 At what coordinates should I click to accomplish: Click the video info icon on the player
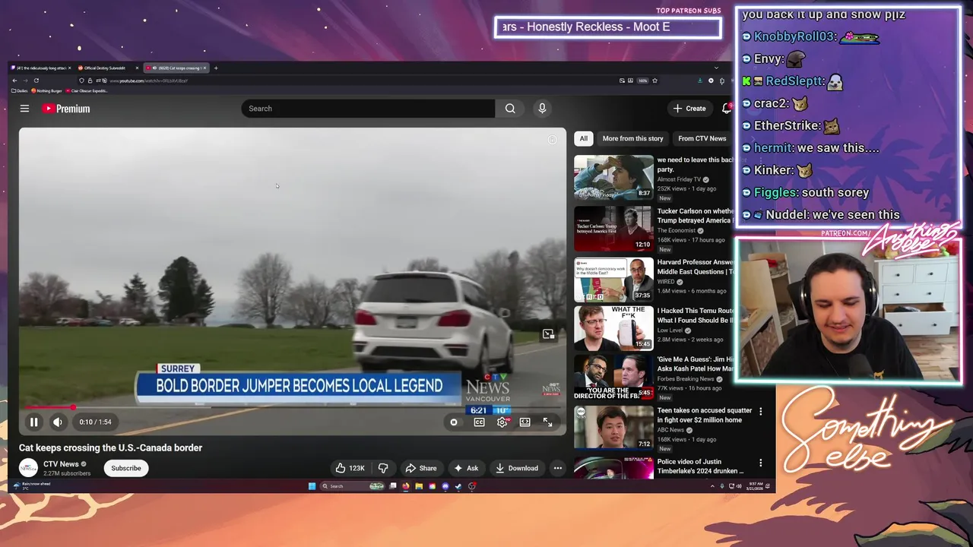553,140
